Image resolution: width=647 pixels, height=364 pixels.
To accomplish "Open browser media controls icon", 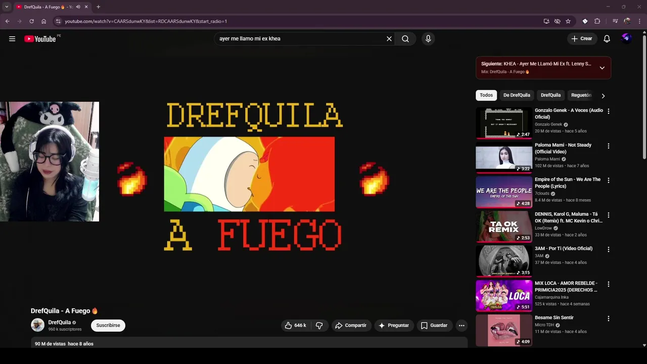I will [615, 21].
